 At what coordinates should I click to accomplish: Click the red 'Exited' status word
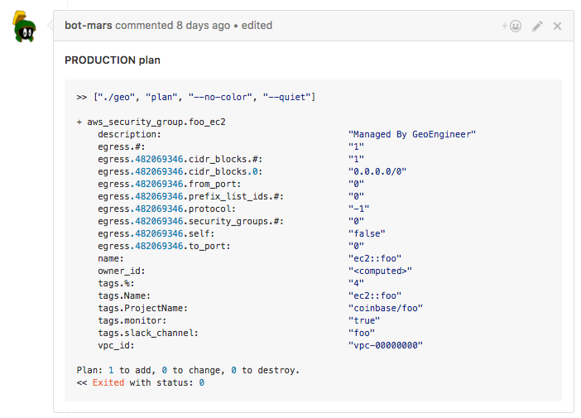(x=108, y=382)
